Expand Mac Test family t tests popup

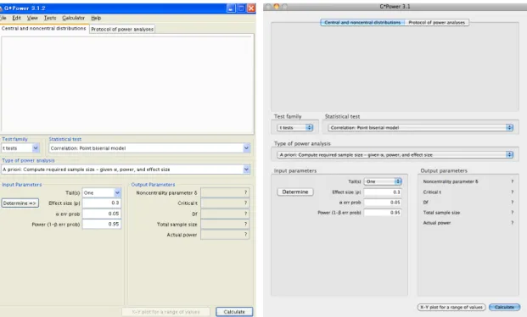[295, 128]
